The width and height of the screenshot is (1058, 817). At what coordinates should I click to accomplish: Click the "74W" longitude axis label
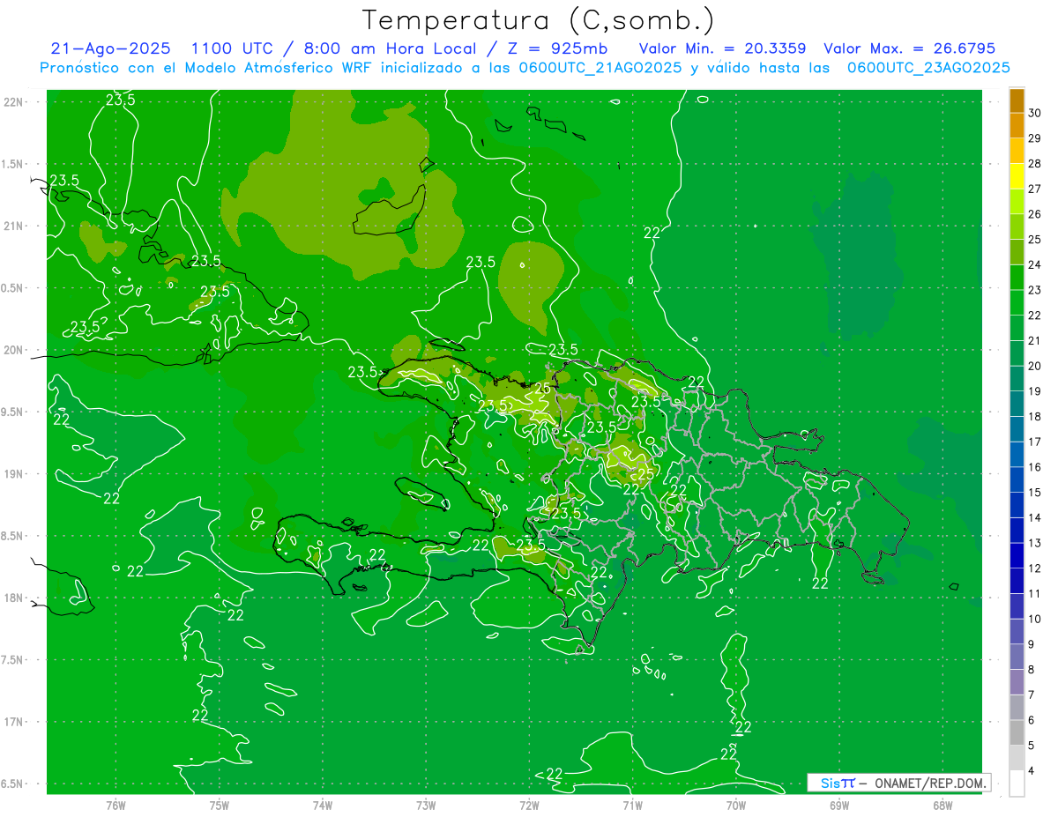(x=323, y=806)
